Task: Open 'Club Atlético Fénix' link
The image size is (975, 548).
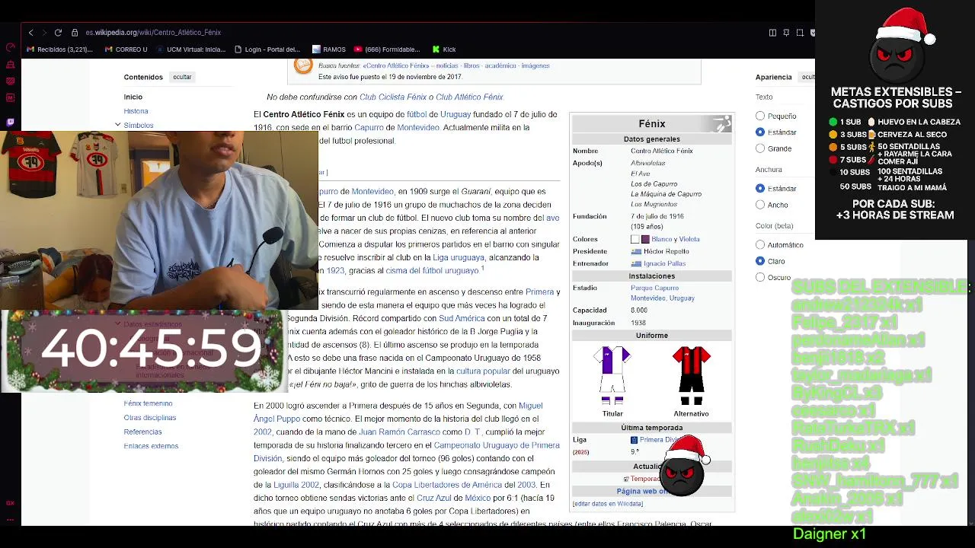Action: click(469, 97)
